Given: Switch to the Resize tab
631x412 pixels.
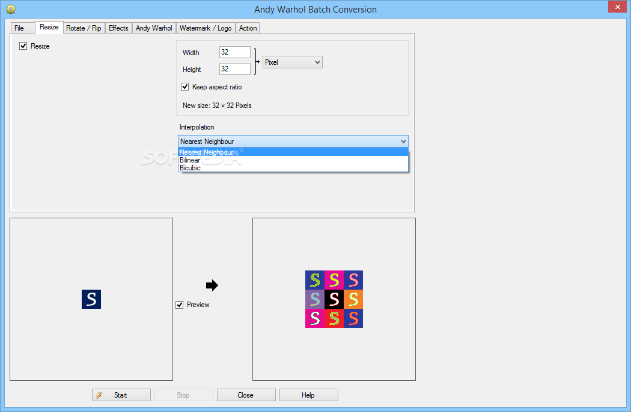Looking at the screenshot, I should click(x=49, y=27).
